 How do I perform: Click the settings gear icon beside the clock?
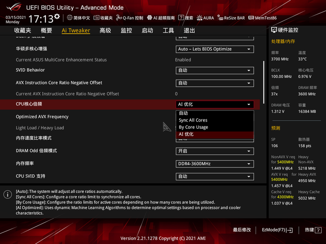[x=57, y=17]
